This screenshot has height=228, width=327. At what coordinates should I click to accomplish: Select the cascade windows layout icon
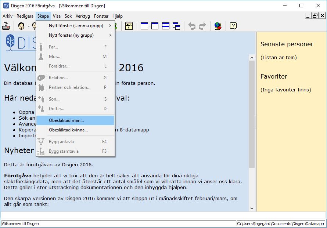176,26
